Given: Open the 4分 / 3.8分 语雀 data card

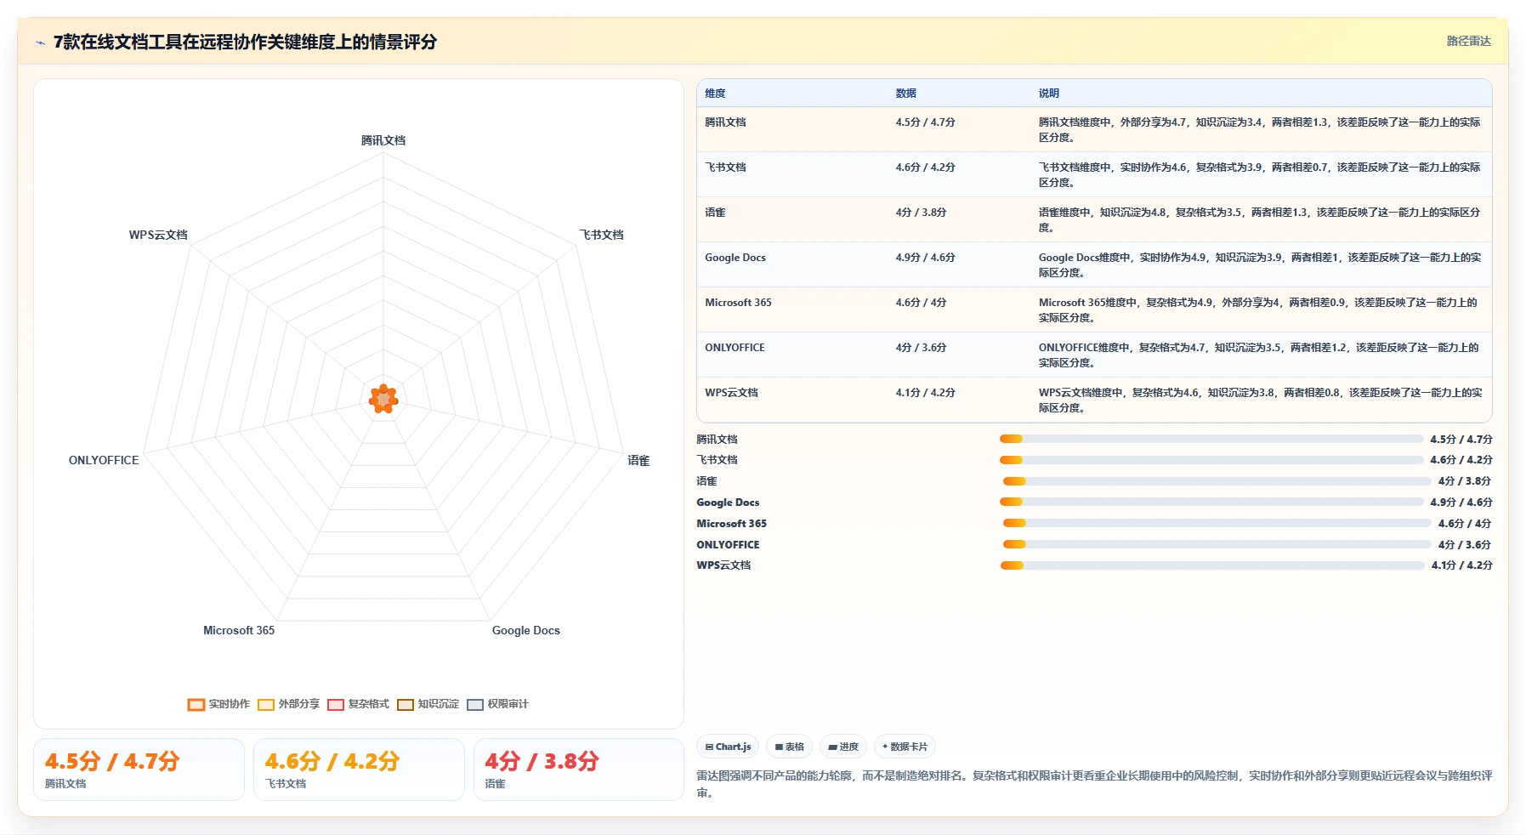Looking at the screenshot, I should pos(579,770).
